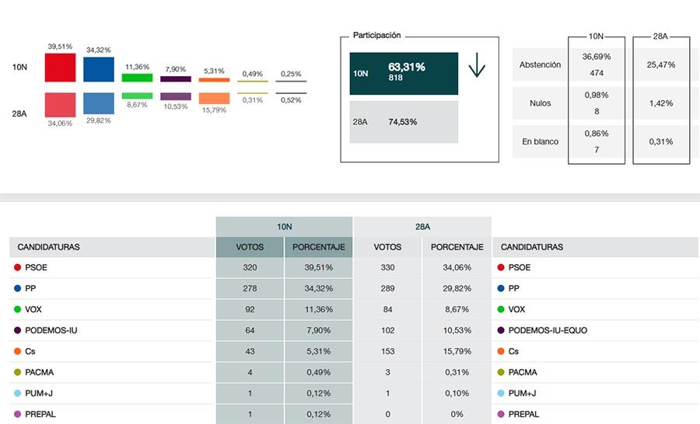Click the left CANDIDATURAS column header
This screenshot has height=424, width=700.
coord(48,247)
